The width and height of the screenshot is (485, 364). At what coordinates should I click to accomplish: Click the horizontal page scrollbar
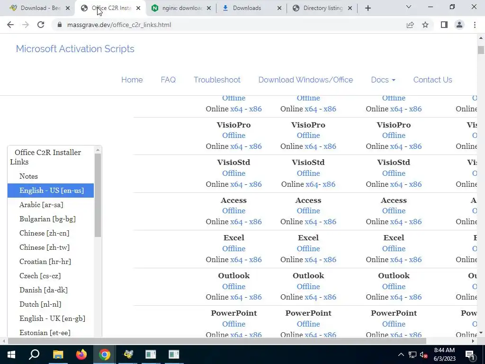(x=216, y=341)
